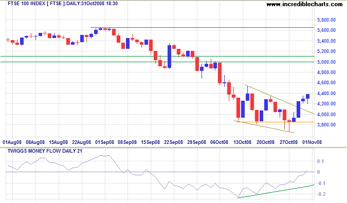This screenshot has width=347, height=203.
Task: Click the 5,800.00 price axis label
Action: point(326,20)
